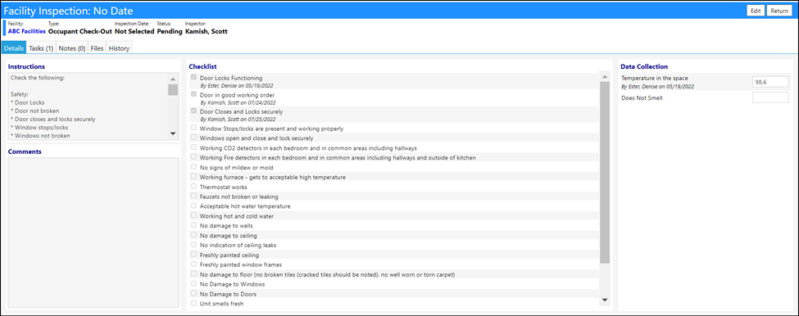Select the Details tab

click(13, 48)
